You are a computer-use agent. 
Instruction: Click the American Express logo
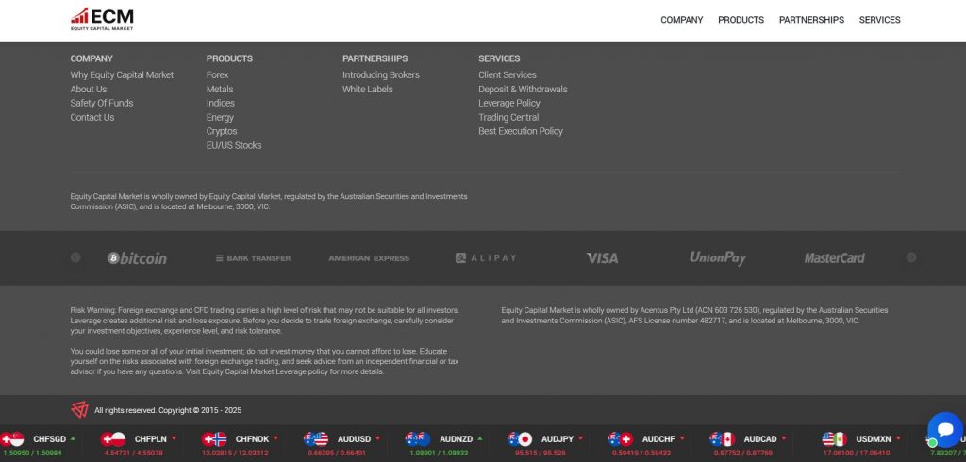point(369,257)
